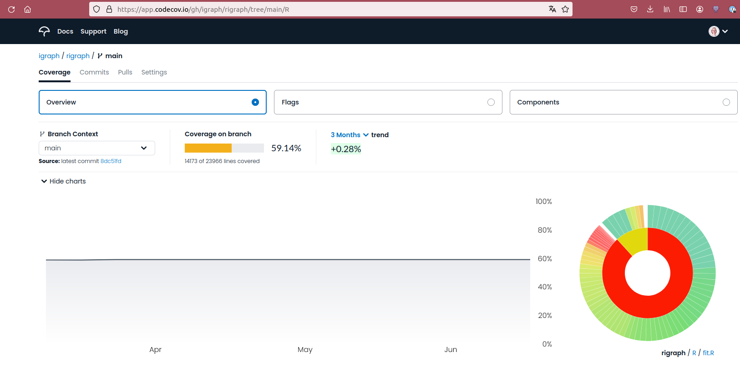The image size is (740, 372).
Task: Open the fit.R file link
Action: (x=708, y=353)
